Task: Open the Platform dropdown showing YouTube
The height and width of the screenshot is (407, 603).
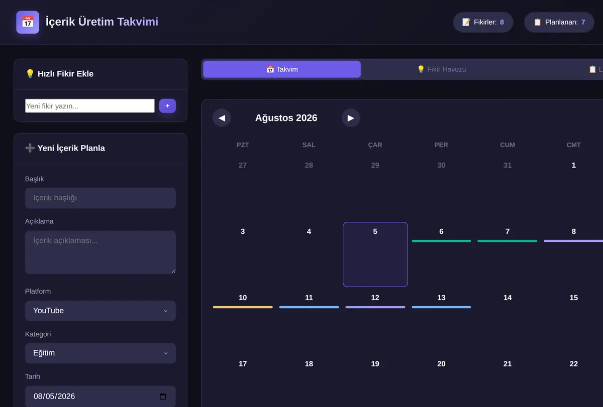Action: point(100,311)
